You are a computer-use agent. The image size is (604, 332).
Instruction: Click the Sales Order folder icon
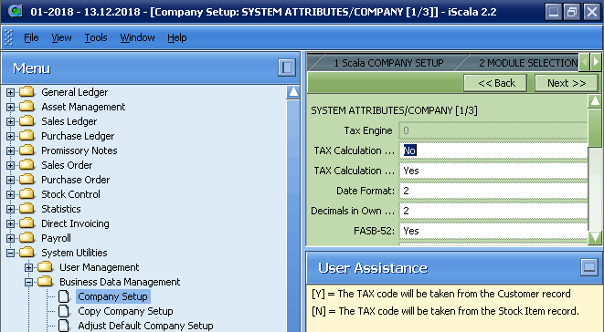click(27, 165)
